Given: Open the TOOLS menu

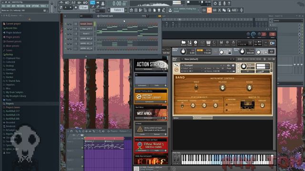Looking at the screenshot, I should pyautogui.click(x=43, y=6).
